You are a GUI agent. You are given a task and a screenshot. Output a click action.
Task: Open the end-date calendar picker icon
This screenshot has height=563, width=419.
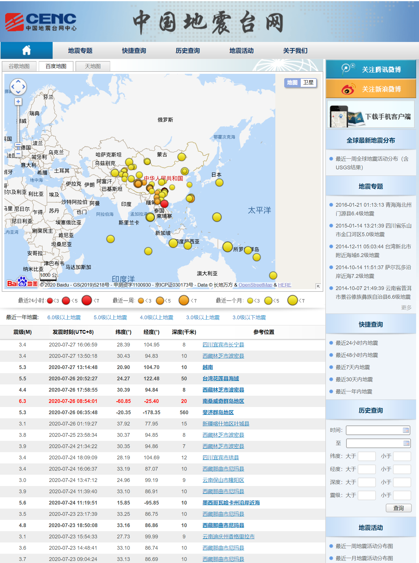click(406, 443)
